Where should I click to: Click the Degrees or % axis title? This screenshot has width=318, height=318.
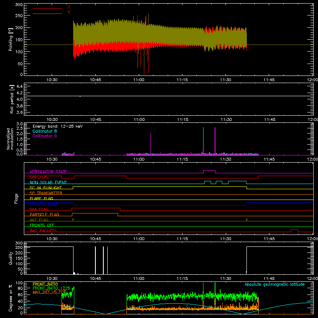coord(11,298)
